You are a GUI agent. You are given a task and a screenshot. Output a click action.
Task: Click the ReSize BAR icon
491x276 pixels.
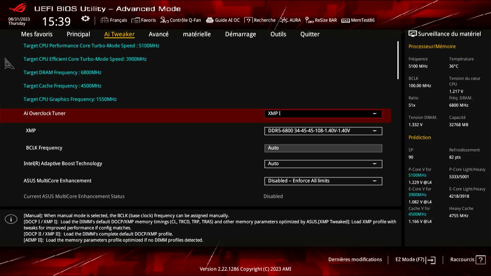(309, 20)
